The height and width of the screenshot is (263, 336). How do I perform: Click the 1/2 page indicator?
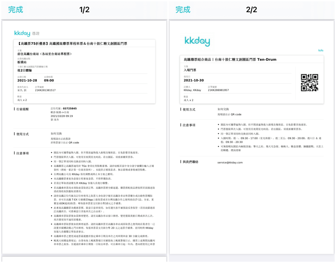pyautogui.click(x=84, y=10)
